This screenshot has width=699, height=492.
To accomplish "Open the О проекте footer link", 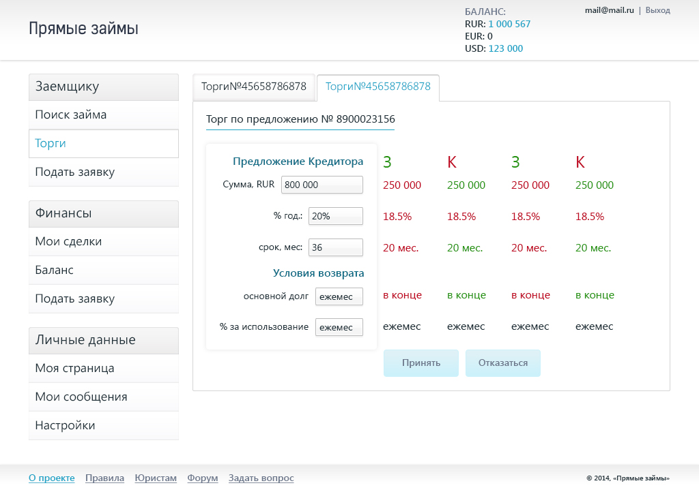I will 52,478.
